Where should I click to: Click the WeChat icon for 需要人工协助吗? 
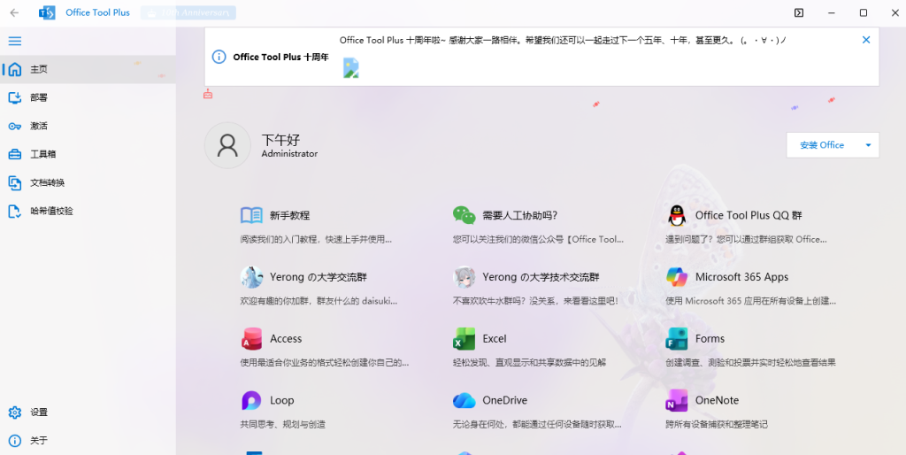[x=464, y=215]
